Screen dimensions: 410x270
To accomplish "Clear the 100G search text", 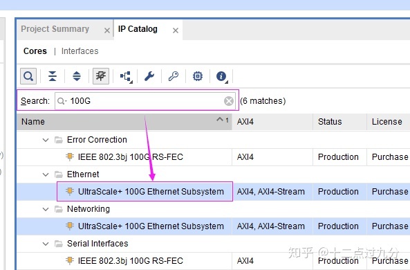I will pyautogui.click(x=229, y=101).
